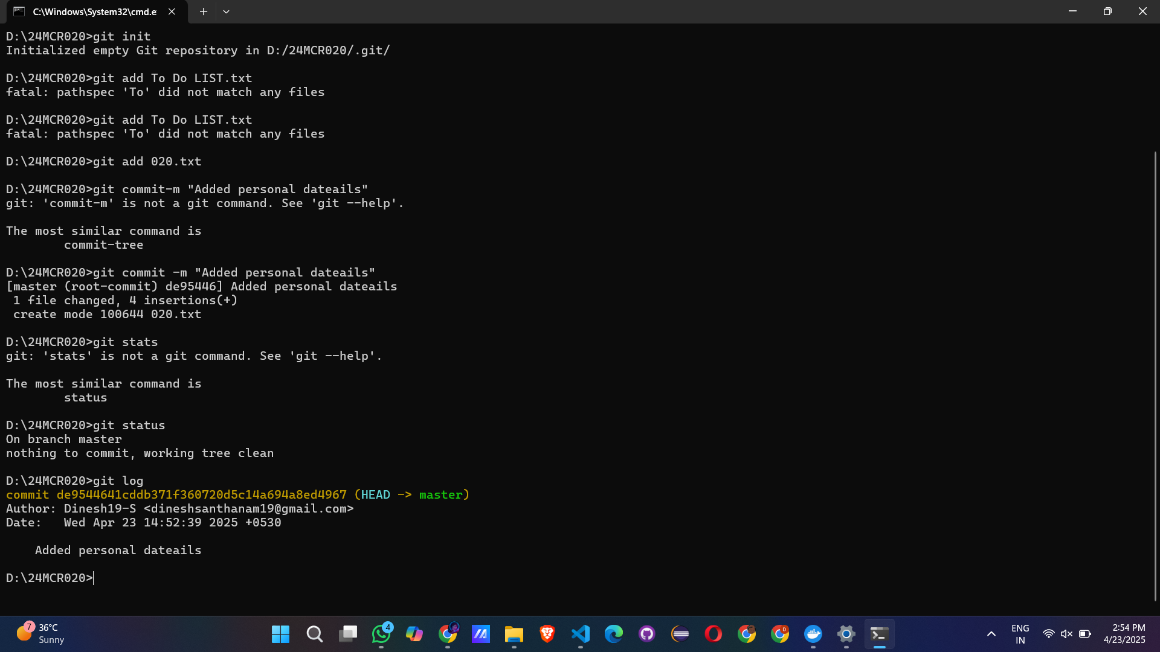Show hidden system tray icons
This screenshot has height=652, width=1160.
click(x=991, y=634)
